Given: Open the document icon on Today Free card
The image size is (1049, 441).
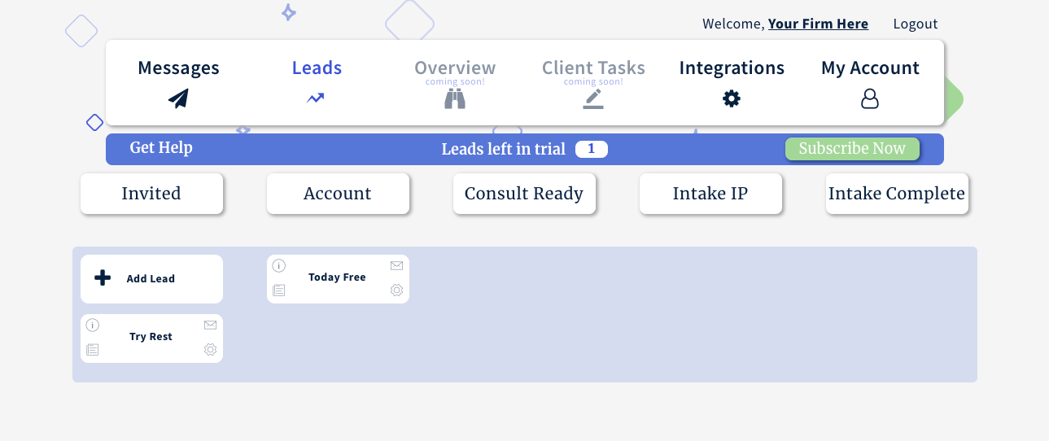Looking at the screenshot, I should pyautogui.click(x=279, y=290).
